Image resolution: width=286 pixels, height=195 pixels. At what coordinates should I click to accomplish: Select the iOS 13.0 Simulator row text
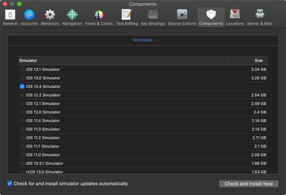[x=43, y=78]
